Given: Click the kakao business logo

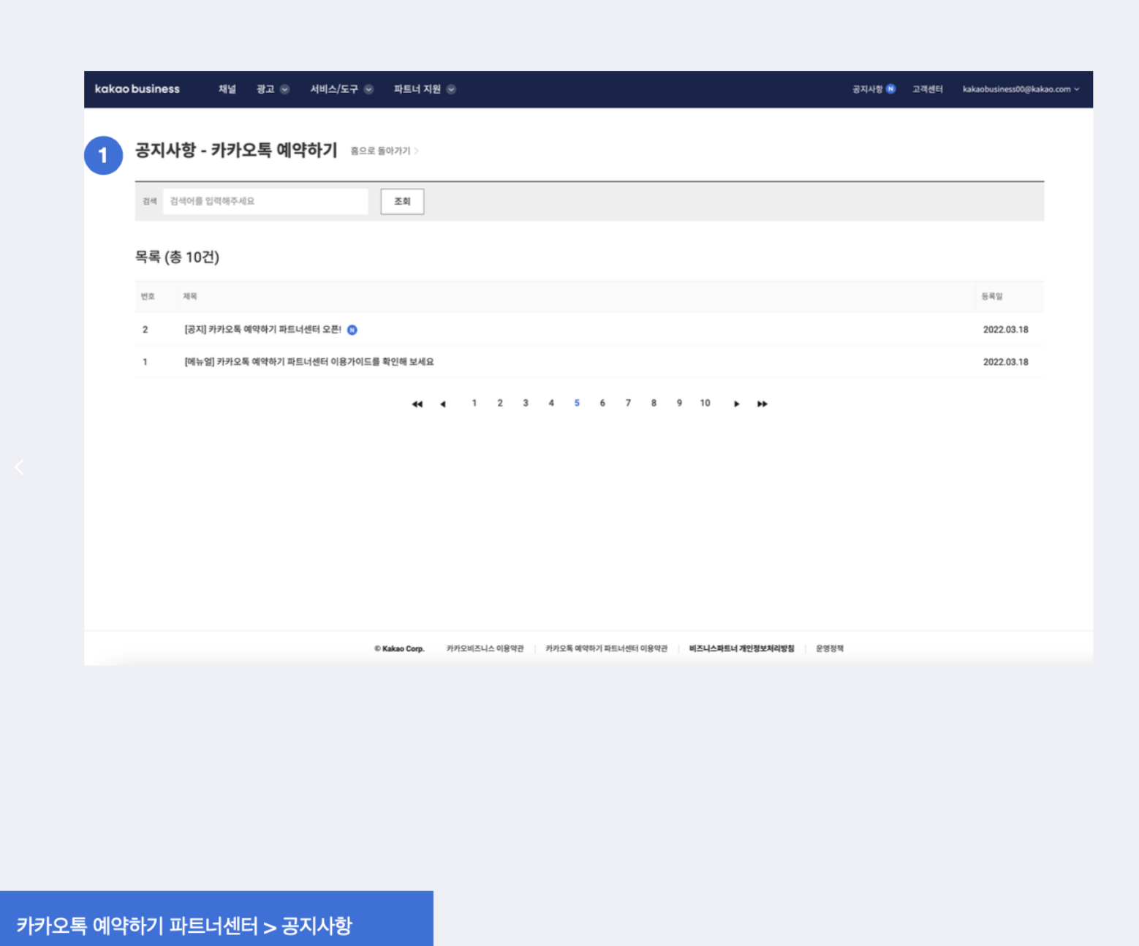Looking at the screenshot, I should pos(137,89).
